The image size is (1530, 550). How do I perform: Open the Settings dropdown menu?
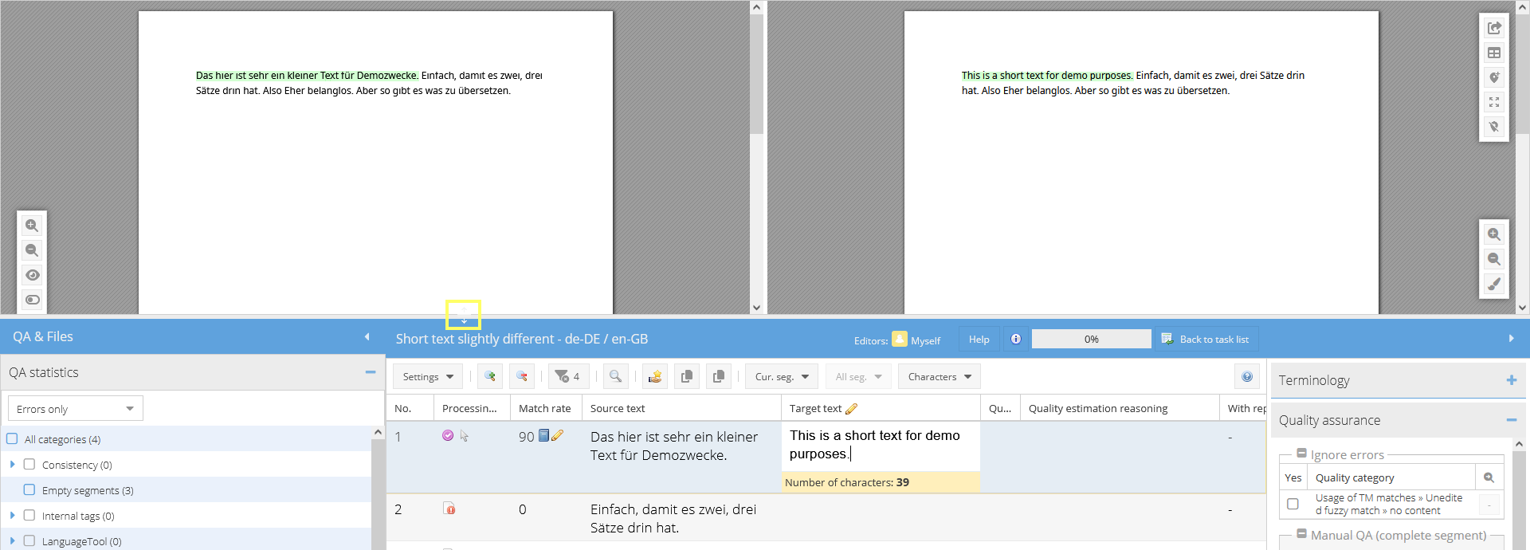click(428, 376)
